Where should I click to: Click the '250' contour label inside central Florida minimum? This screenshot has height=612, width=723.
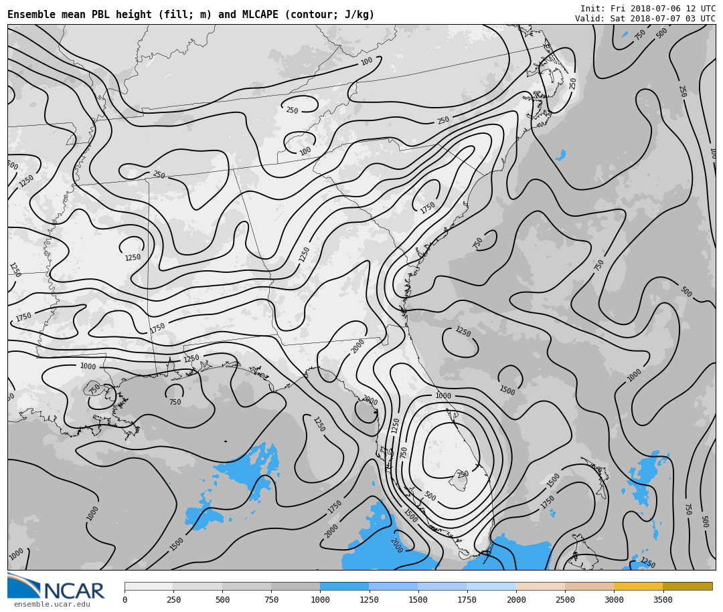pyautogui.click(x=463, y=474)
